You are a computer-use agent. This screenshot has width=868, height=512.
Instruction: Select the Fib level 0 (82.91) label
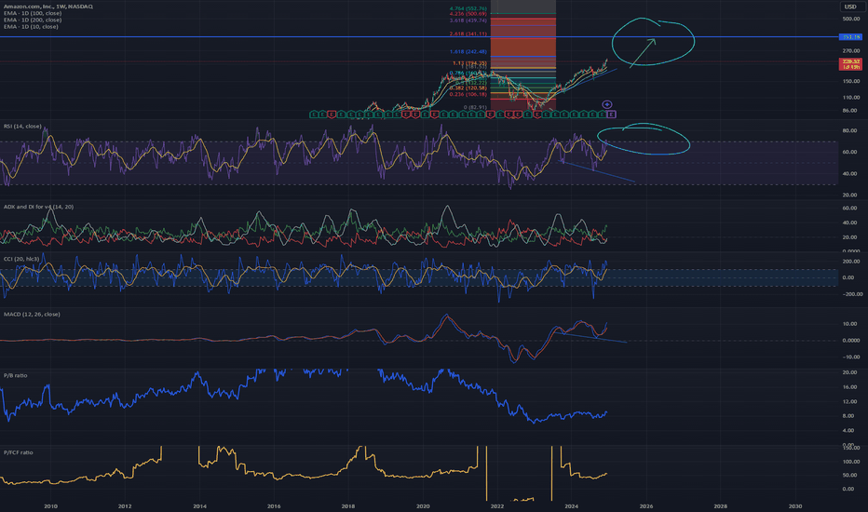475,107
